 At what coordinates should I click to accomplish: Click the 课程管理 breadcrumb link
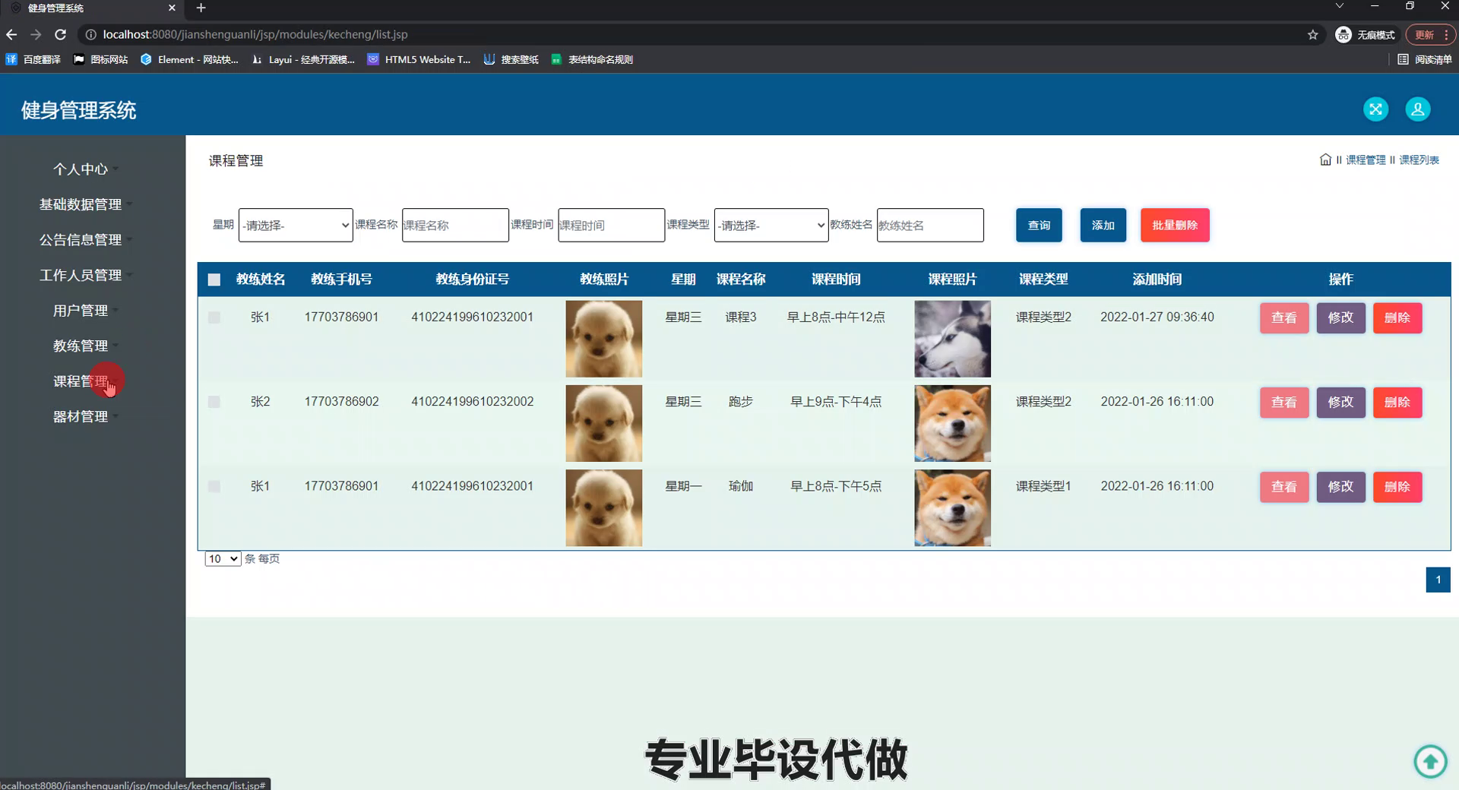[x=1366, y=160]
